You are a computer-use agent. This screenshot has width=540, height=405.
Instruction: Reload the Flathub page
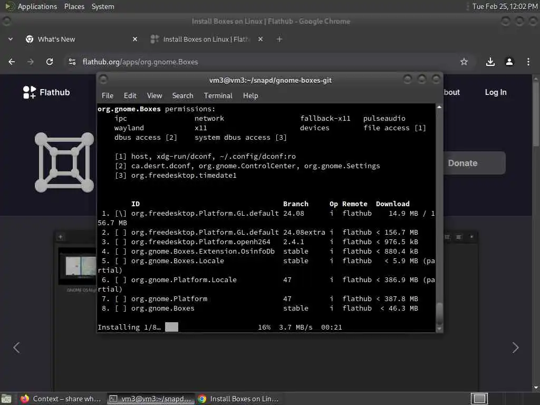pos(50,62)
